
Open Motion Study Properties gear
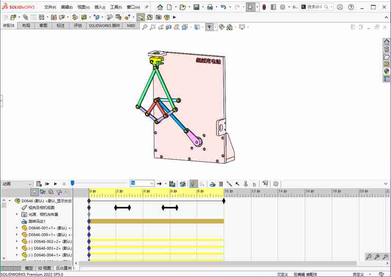[276, 184]
